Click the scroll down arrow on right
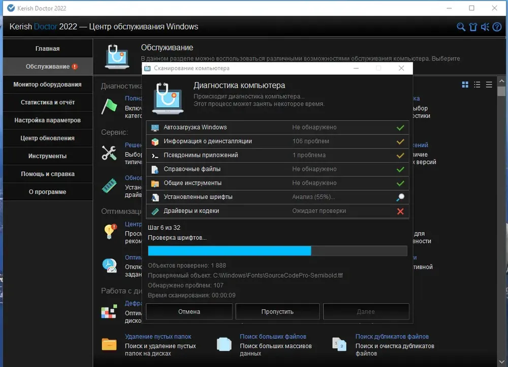 point(501,362)
